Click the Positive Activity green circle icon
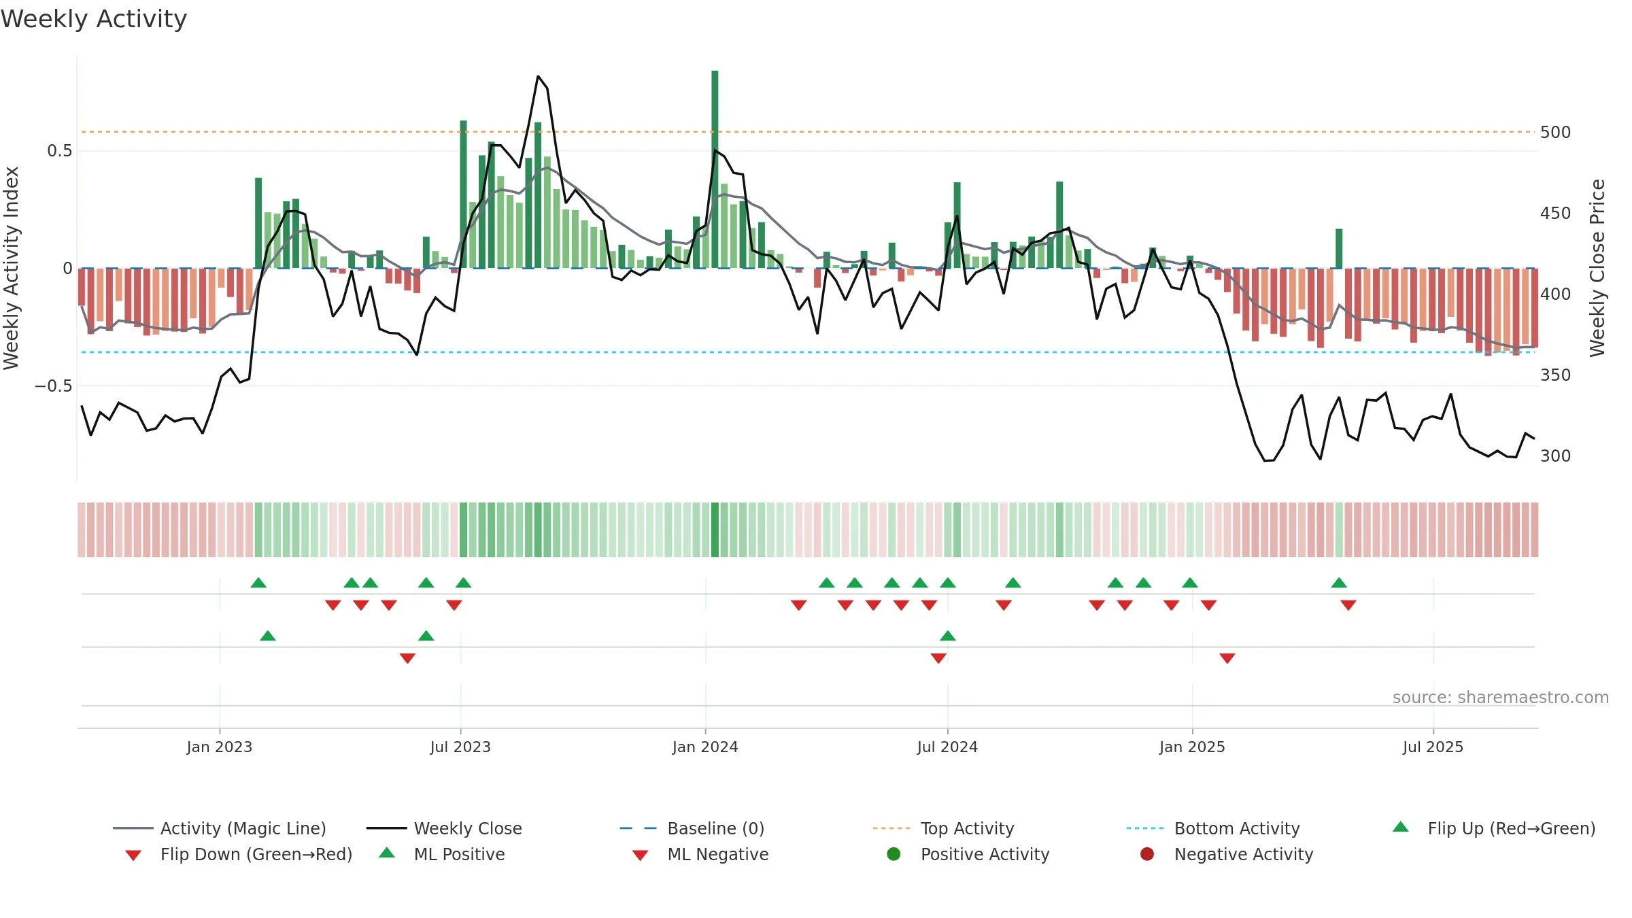This screenshot has width=1632, height=918. pyautogui.click(x=894, y=854)
